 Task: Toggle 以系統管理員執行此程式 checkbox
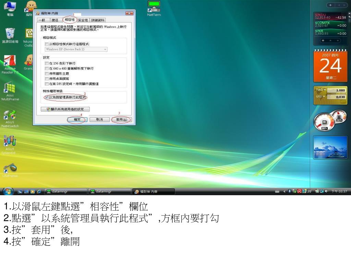click(x=47, y=97)
